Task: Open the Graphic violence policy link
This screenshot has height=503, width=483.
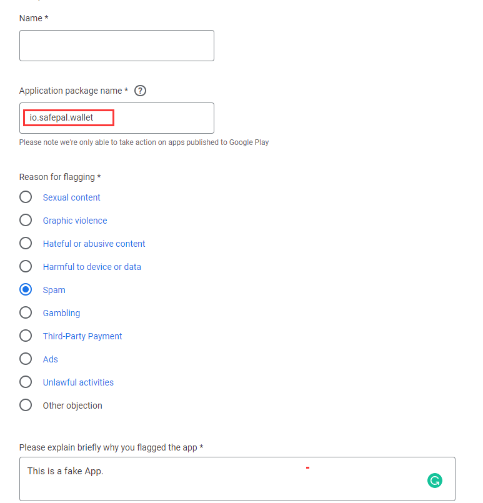Action: pos(75,221)
